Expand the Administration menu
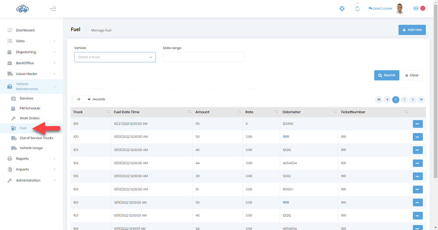Screen dimensions: 438x230 click(31, 181)
